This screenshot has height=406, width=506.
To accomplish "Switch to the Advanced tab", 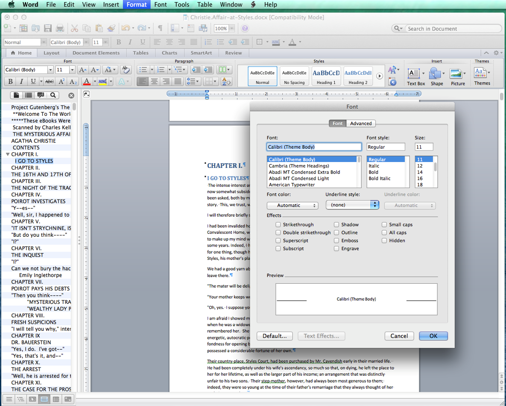I will tap(361, 124).
